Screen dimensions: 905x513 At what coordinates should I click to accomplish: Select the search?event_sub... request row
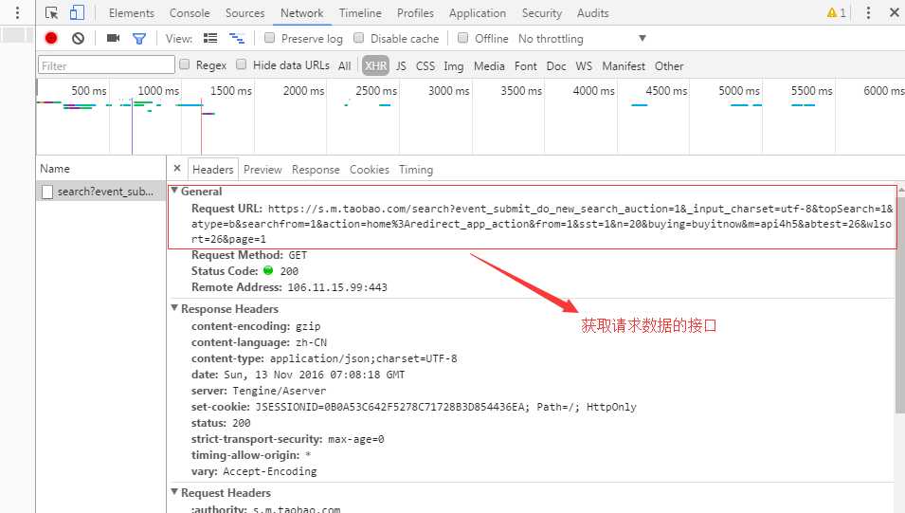coord(101,192)
